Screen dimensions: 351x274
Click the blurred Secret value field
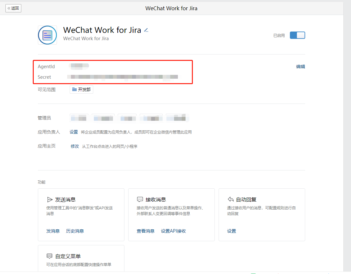click(x=124, y=77)
